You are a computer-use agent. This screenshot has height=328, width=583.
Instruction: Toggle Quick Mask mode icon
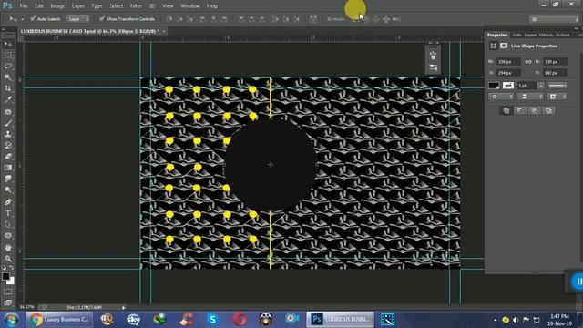(8, 292)
